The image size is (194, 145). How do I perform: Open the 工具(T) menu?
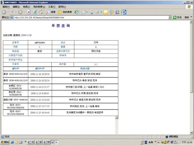pyautogui.click(x=51, y=6)
